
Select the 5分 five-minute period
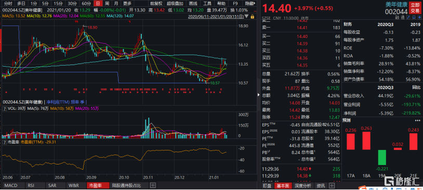pyautogui.click(x=45, y=3)
